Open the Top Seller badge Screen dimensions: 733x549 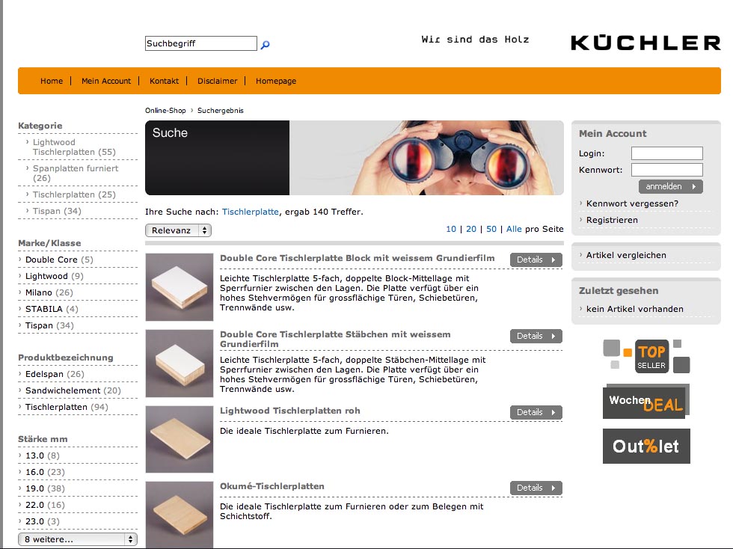click(x=646, y=357)
